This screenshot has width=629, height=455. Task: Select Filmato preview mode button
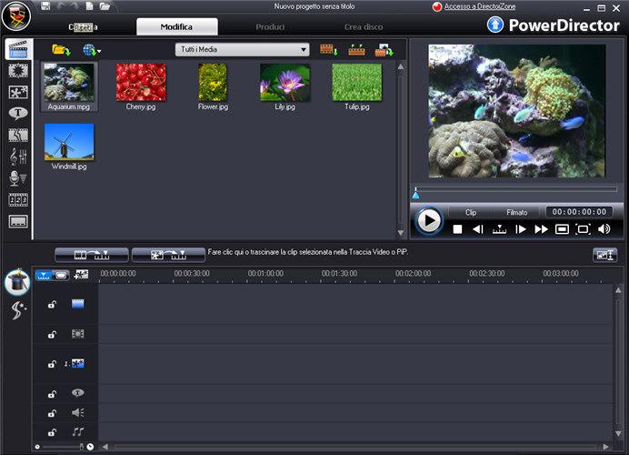pyautogui.click(x=516, y=212)
